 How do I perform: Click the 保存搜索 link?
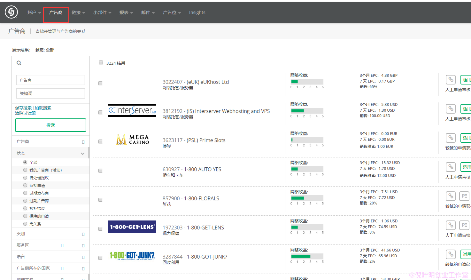point(23,108)
